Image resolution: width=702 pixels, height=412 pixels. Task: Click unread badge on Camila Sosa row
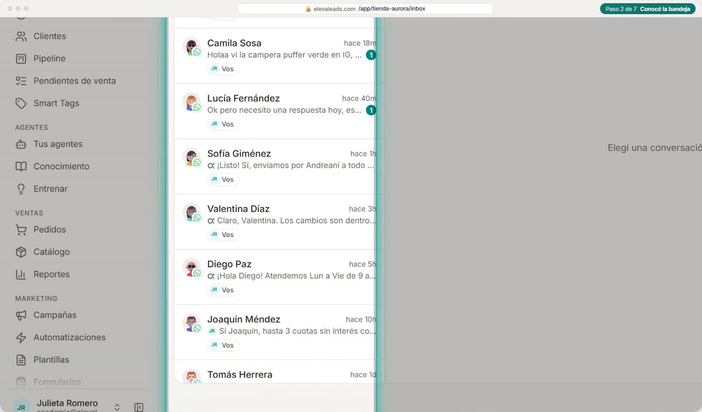(371, 55)
